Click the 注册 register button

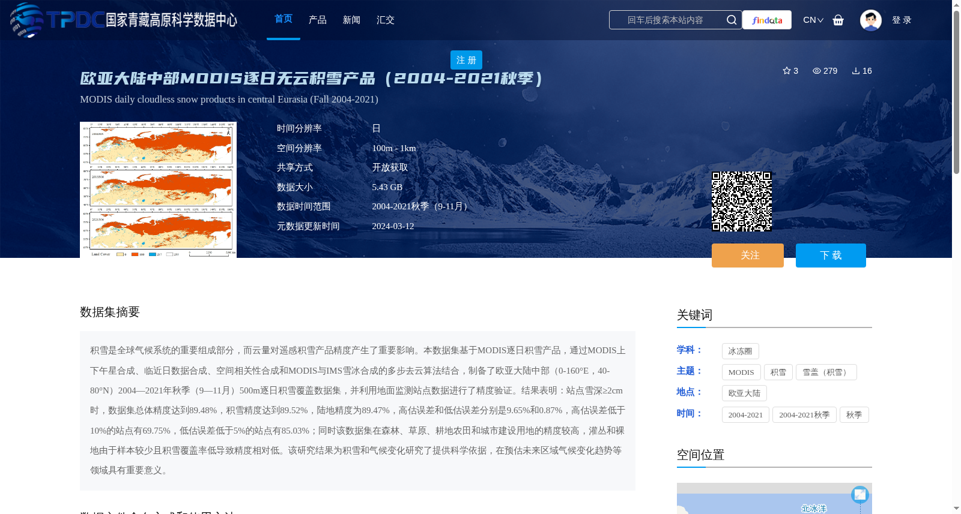coord(466,60)
